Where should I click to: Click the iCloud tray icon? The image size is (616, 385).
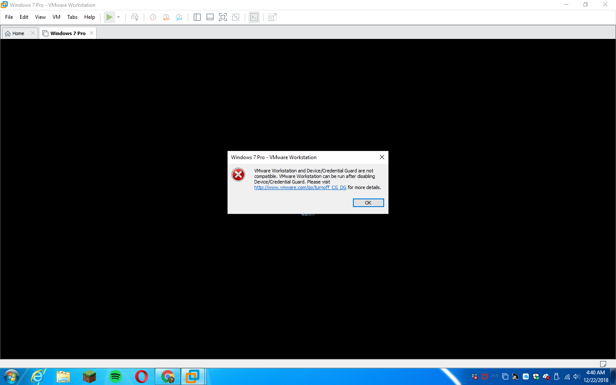click(x=526, y=376)
